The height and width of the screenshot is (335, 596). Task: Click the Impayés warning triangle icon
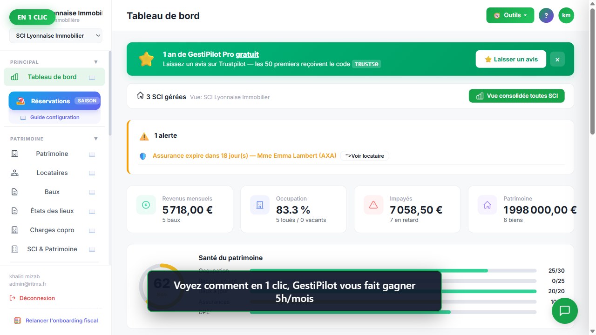point(373,205)
